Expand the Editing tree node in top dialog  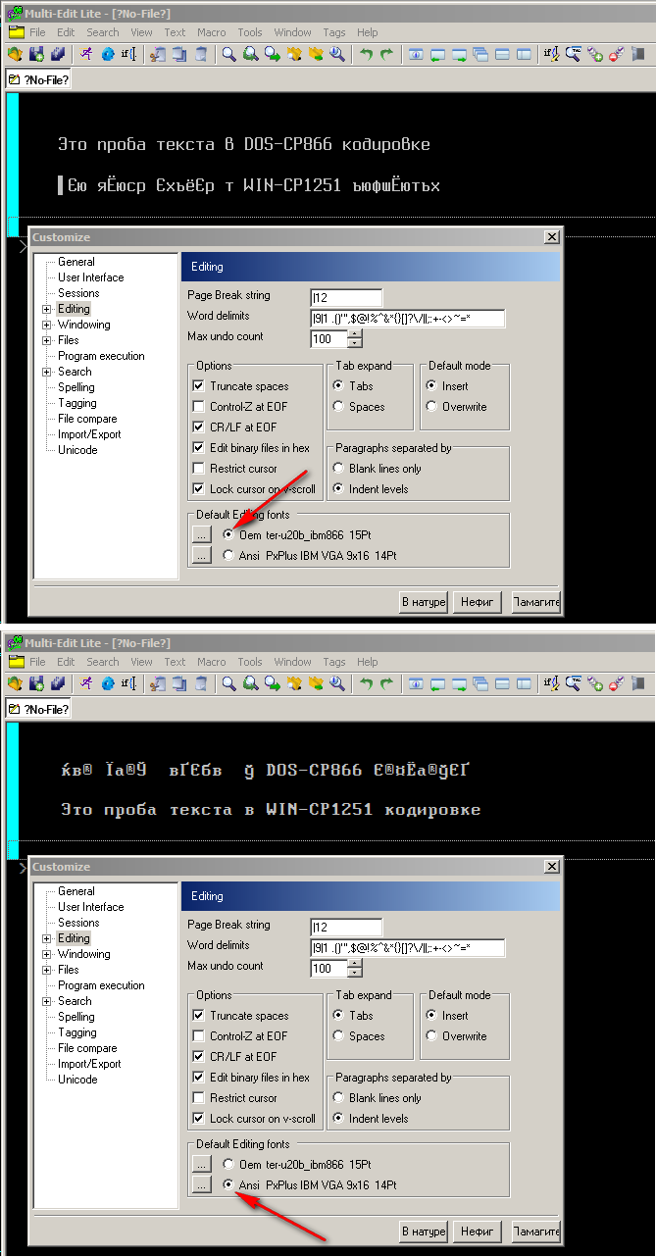tap(46, 309)
